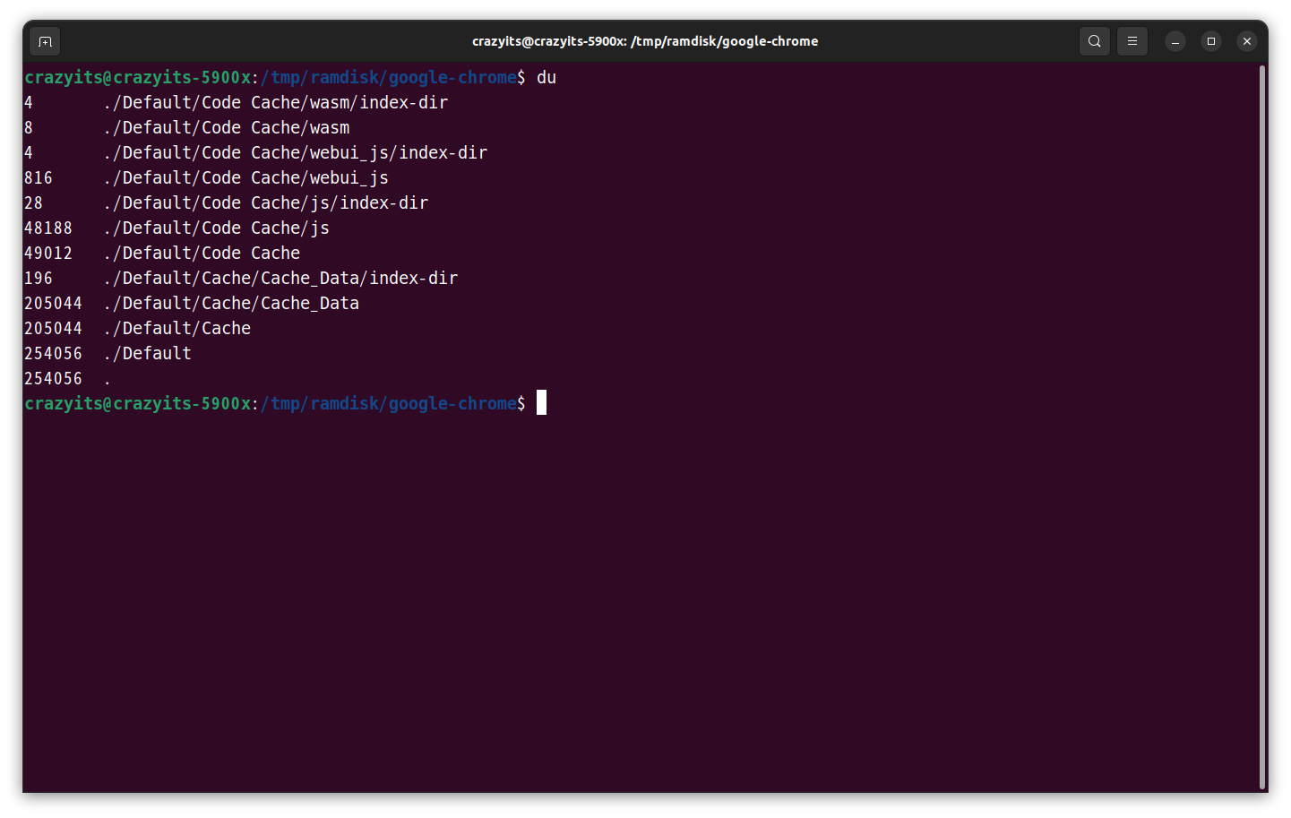Click 'crazyits@crazyits-5900x' in the first prompt

tap(138, 78)
